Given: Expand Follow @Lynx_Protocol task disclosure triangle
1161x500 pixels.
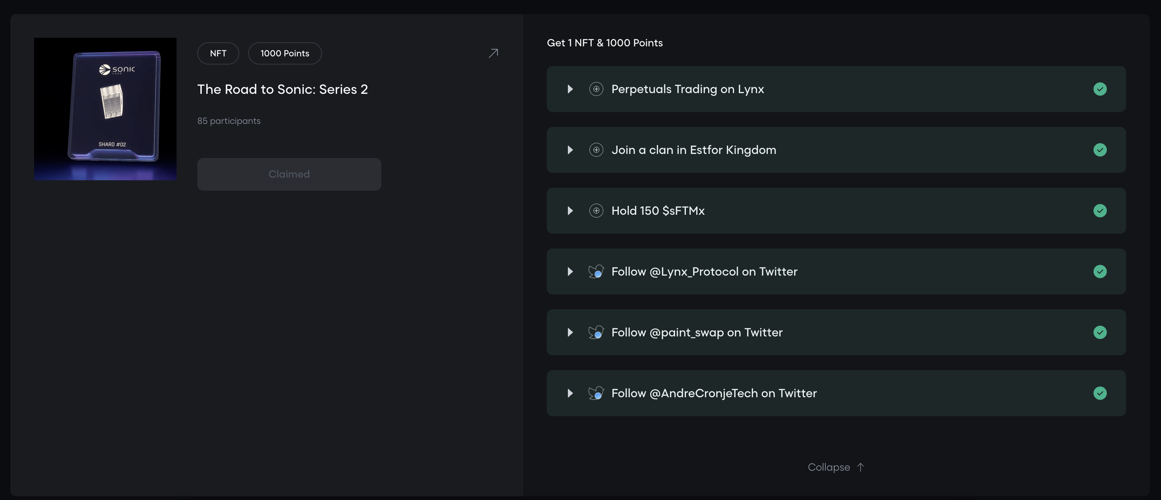Looking at the screenshot, I should [x=570, y=272].
